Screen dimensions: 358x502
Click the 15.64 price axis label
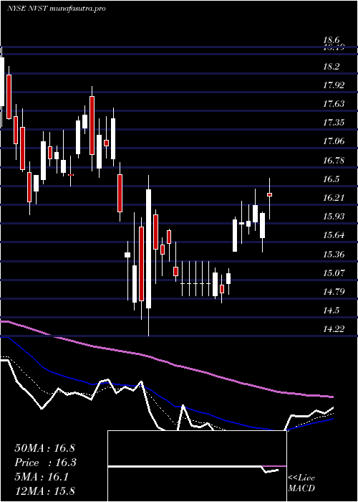(334, 235)
